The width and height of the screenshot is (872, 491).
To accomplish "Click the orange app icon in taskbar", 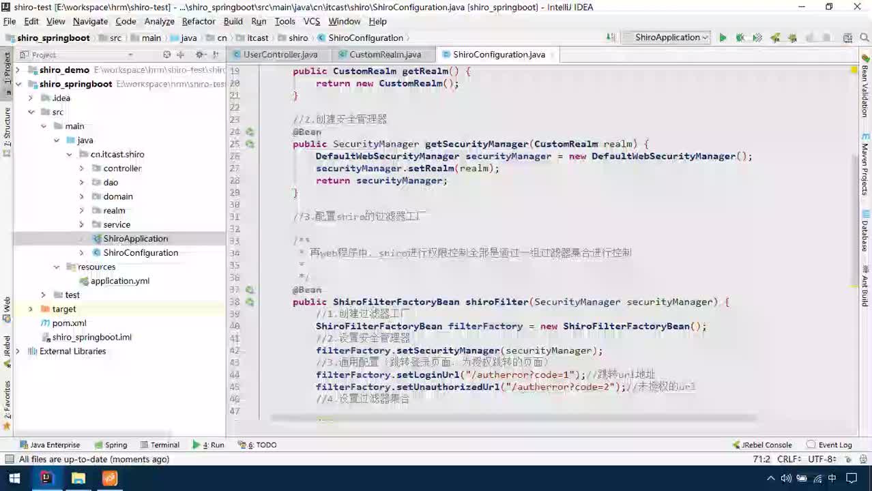I will 110,478.
